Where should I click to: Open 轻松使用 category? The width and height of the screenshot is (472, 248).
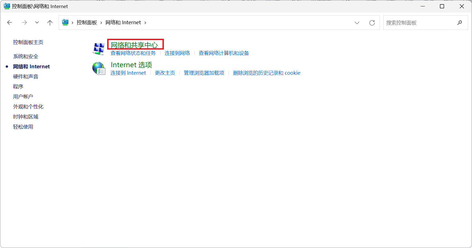click(23, 127)
